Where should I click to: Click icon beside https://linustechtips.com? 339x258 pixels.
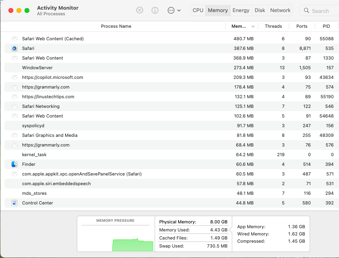(x=14, y=97)
